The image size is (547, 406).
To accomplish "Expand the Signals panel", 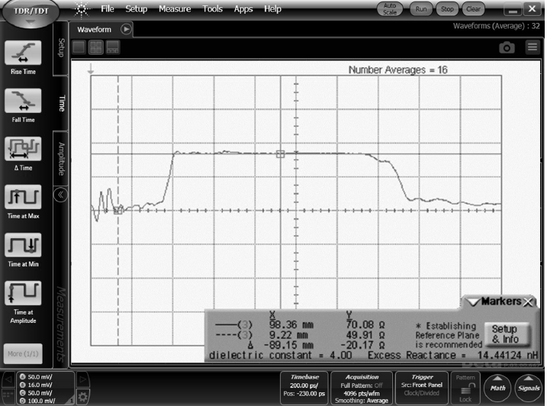I will [529, 388].
